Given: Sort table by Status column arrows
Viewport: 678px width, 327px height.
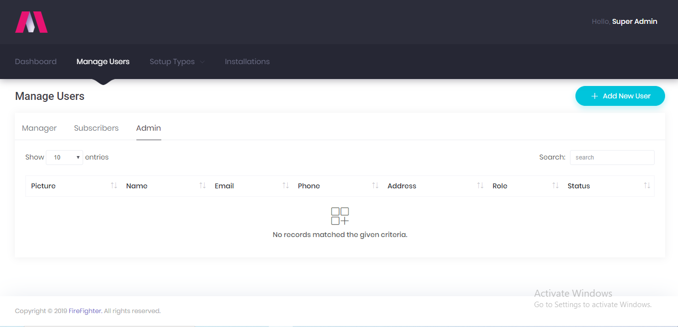Looking at the screenshot, I should [x=647, y=185].
